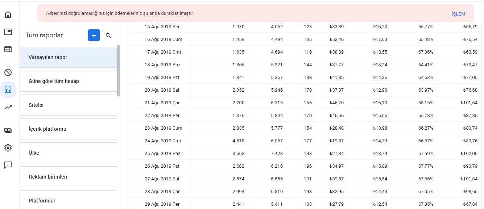Image resolution: width=484 pixels, height=209 pixels.
Task: Click the Ads icon below Home
Action: pos(8,32)
